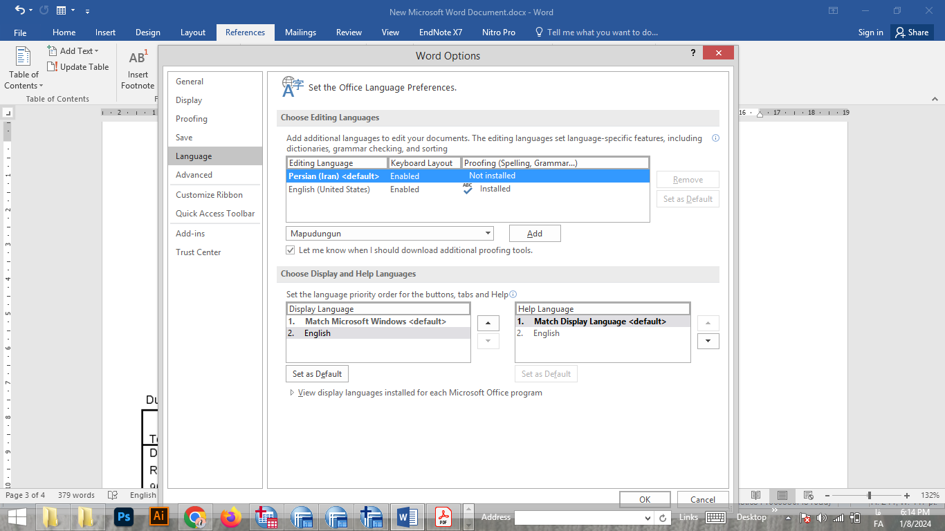Open Customize Quick Access Toolbar dropdown

click(87, 11)
